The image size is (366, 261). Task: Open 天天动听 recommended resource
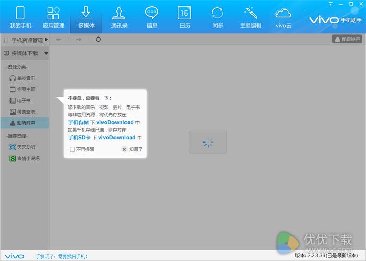22,147
